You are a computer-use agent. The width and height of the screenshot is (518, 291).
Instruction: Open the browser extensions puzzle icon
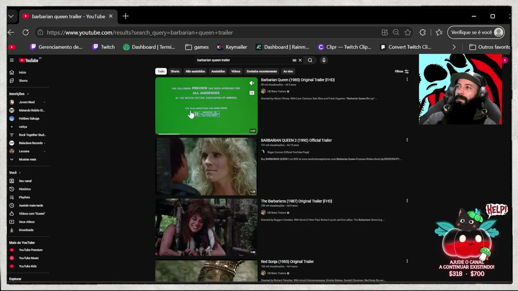(422, 32)
